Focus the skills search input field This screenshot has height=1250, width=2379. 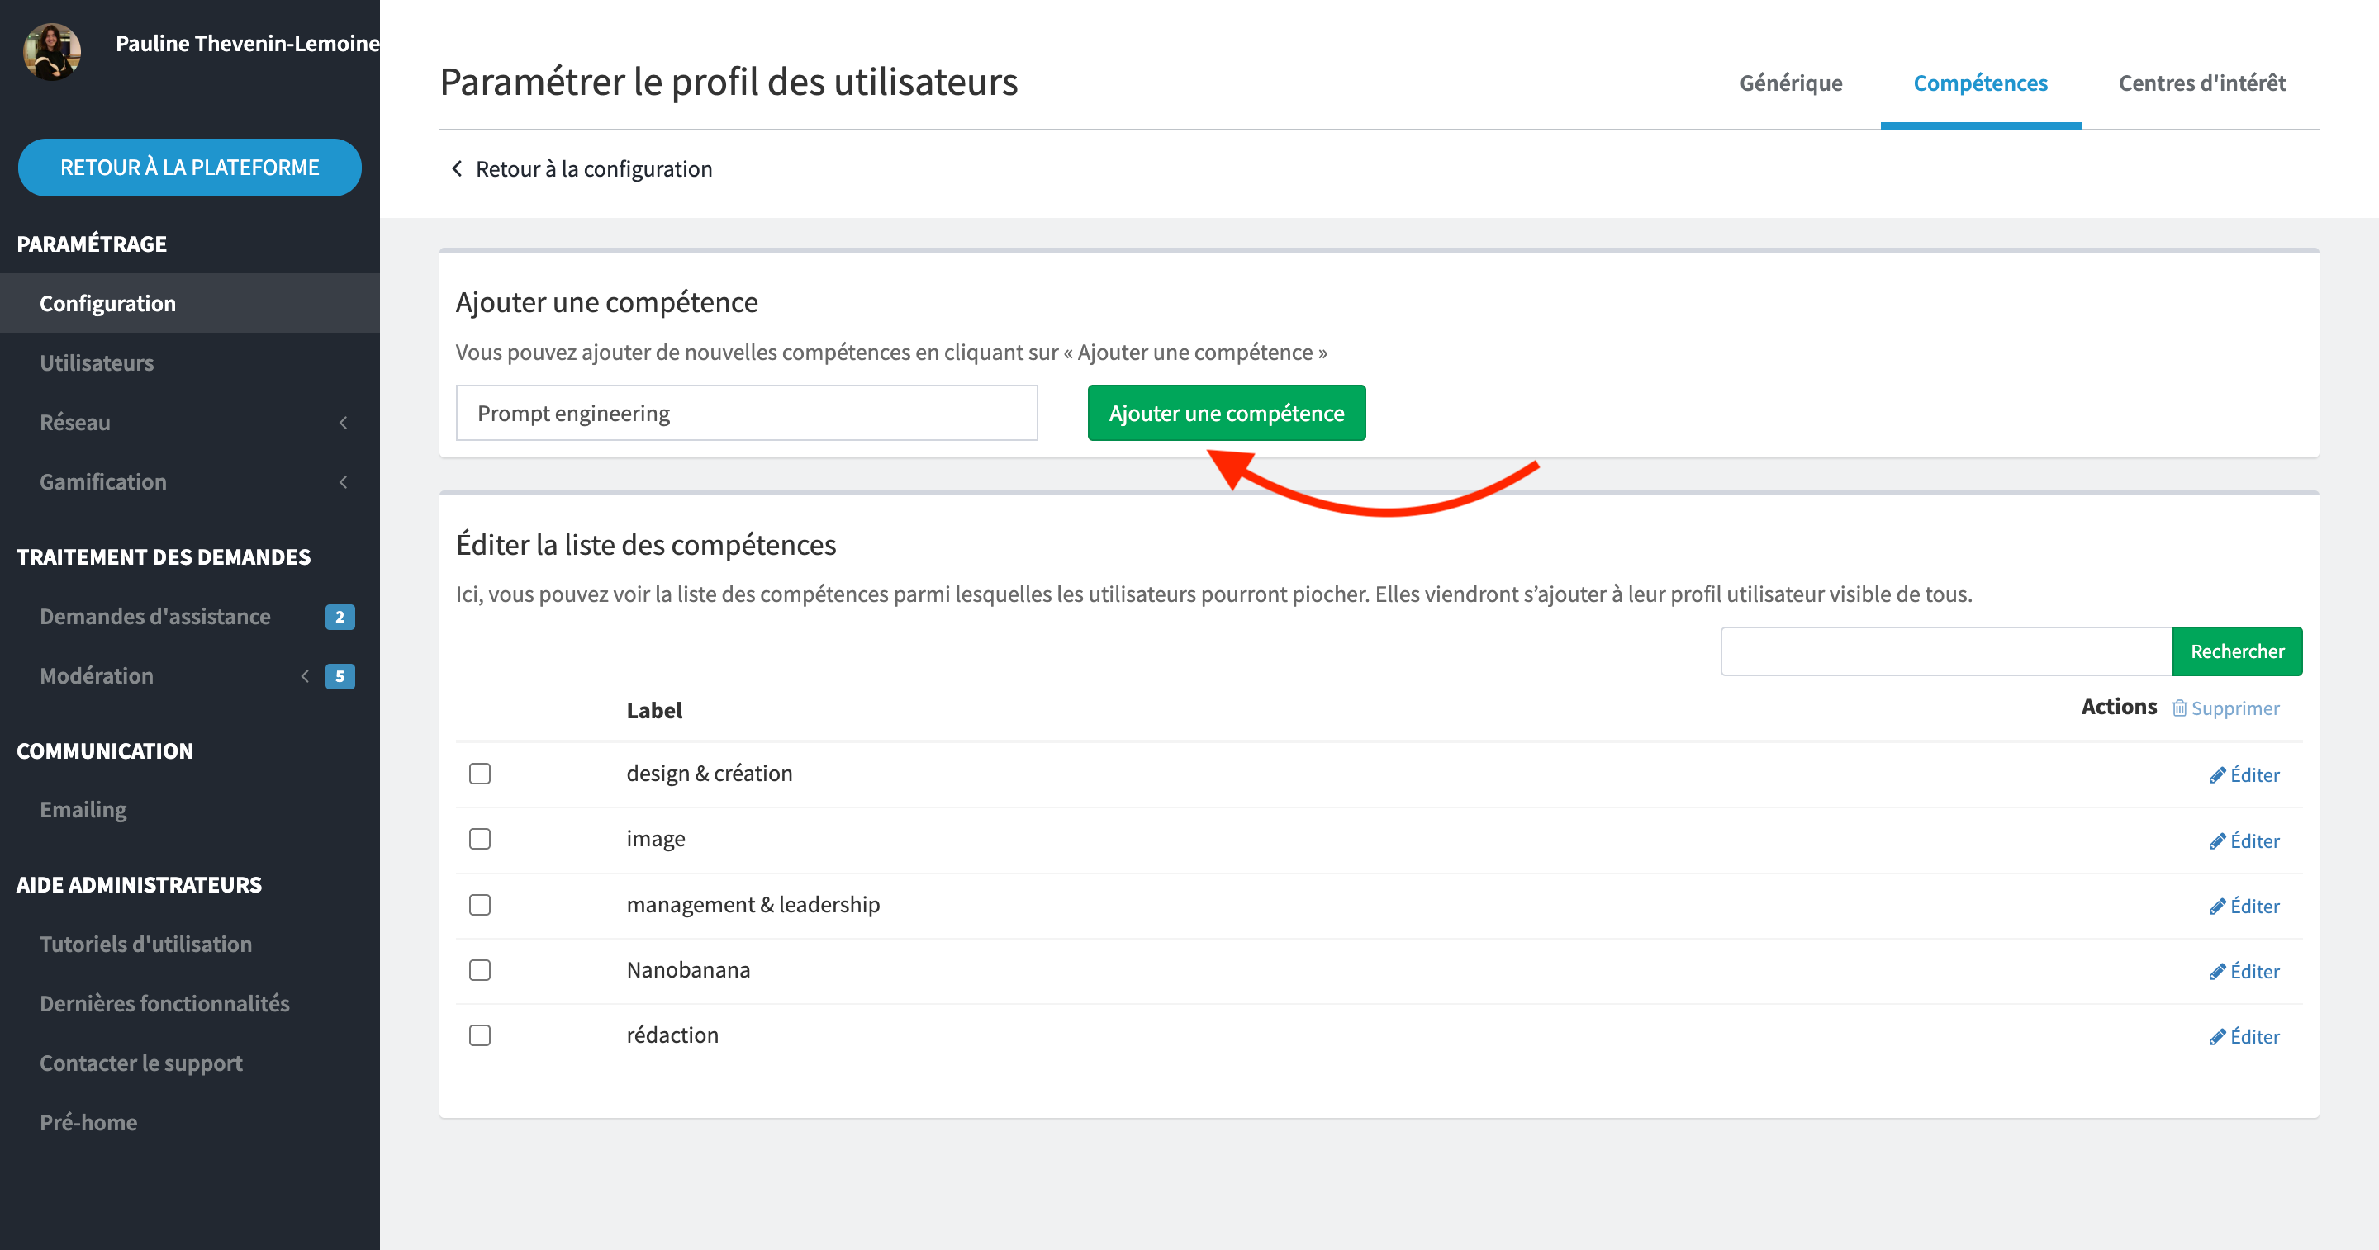(x=1945, y=651)
